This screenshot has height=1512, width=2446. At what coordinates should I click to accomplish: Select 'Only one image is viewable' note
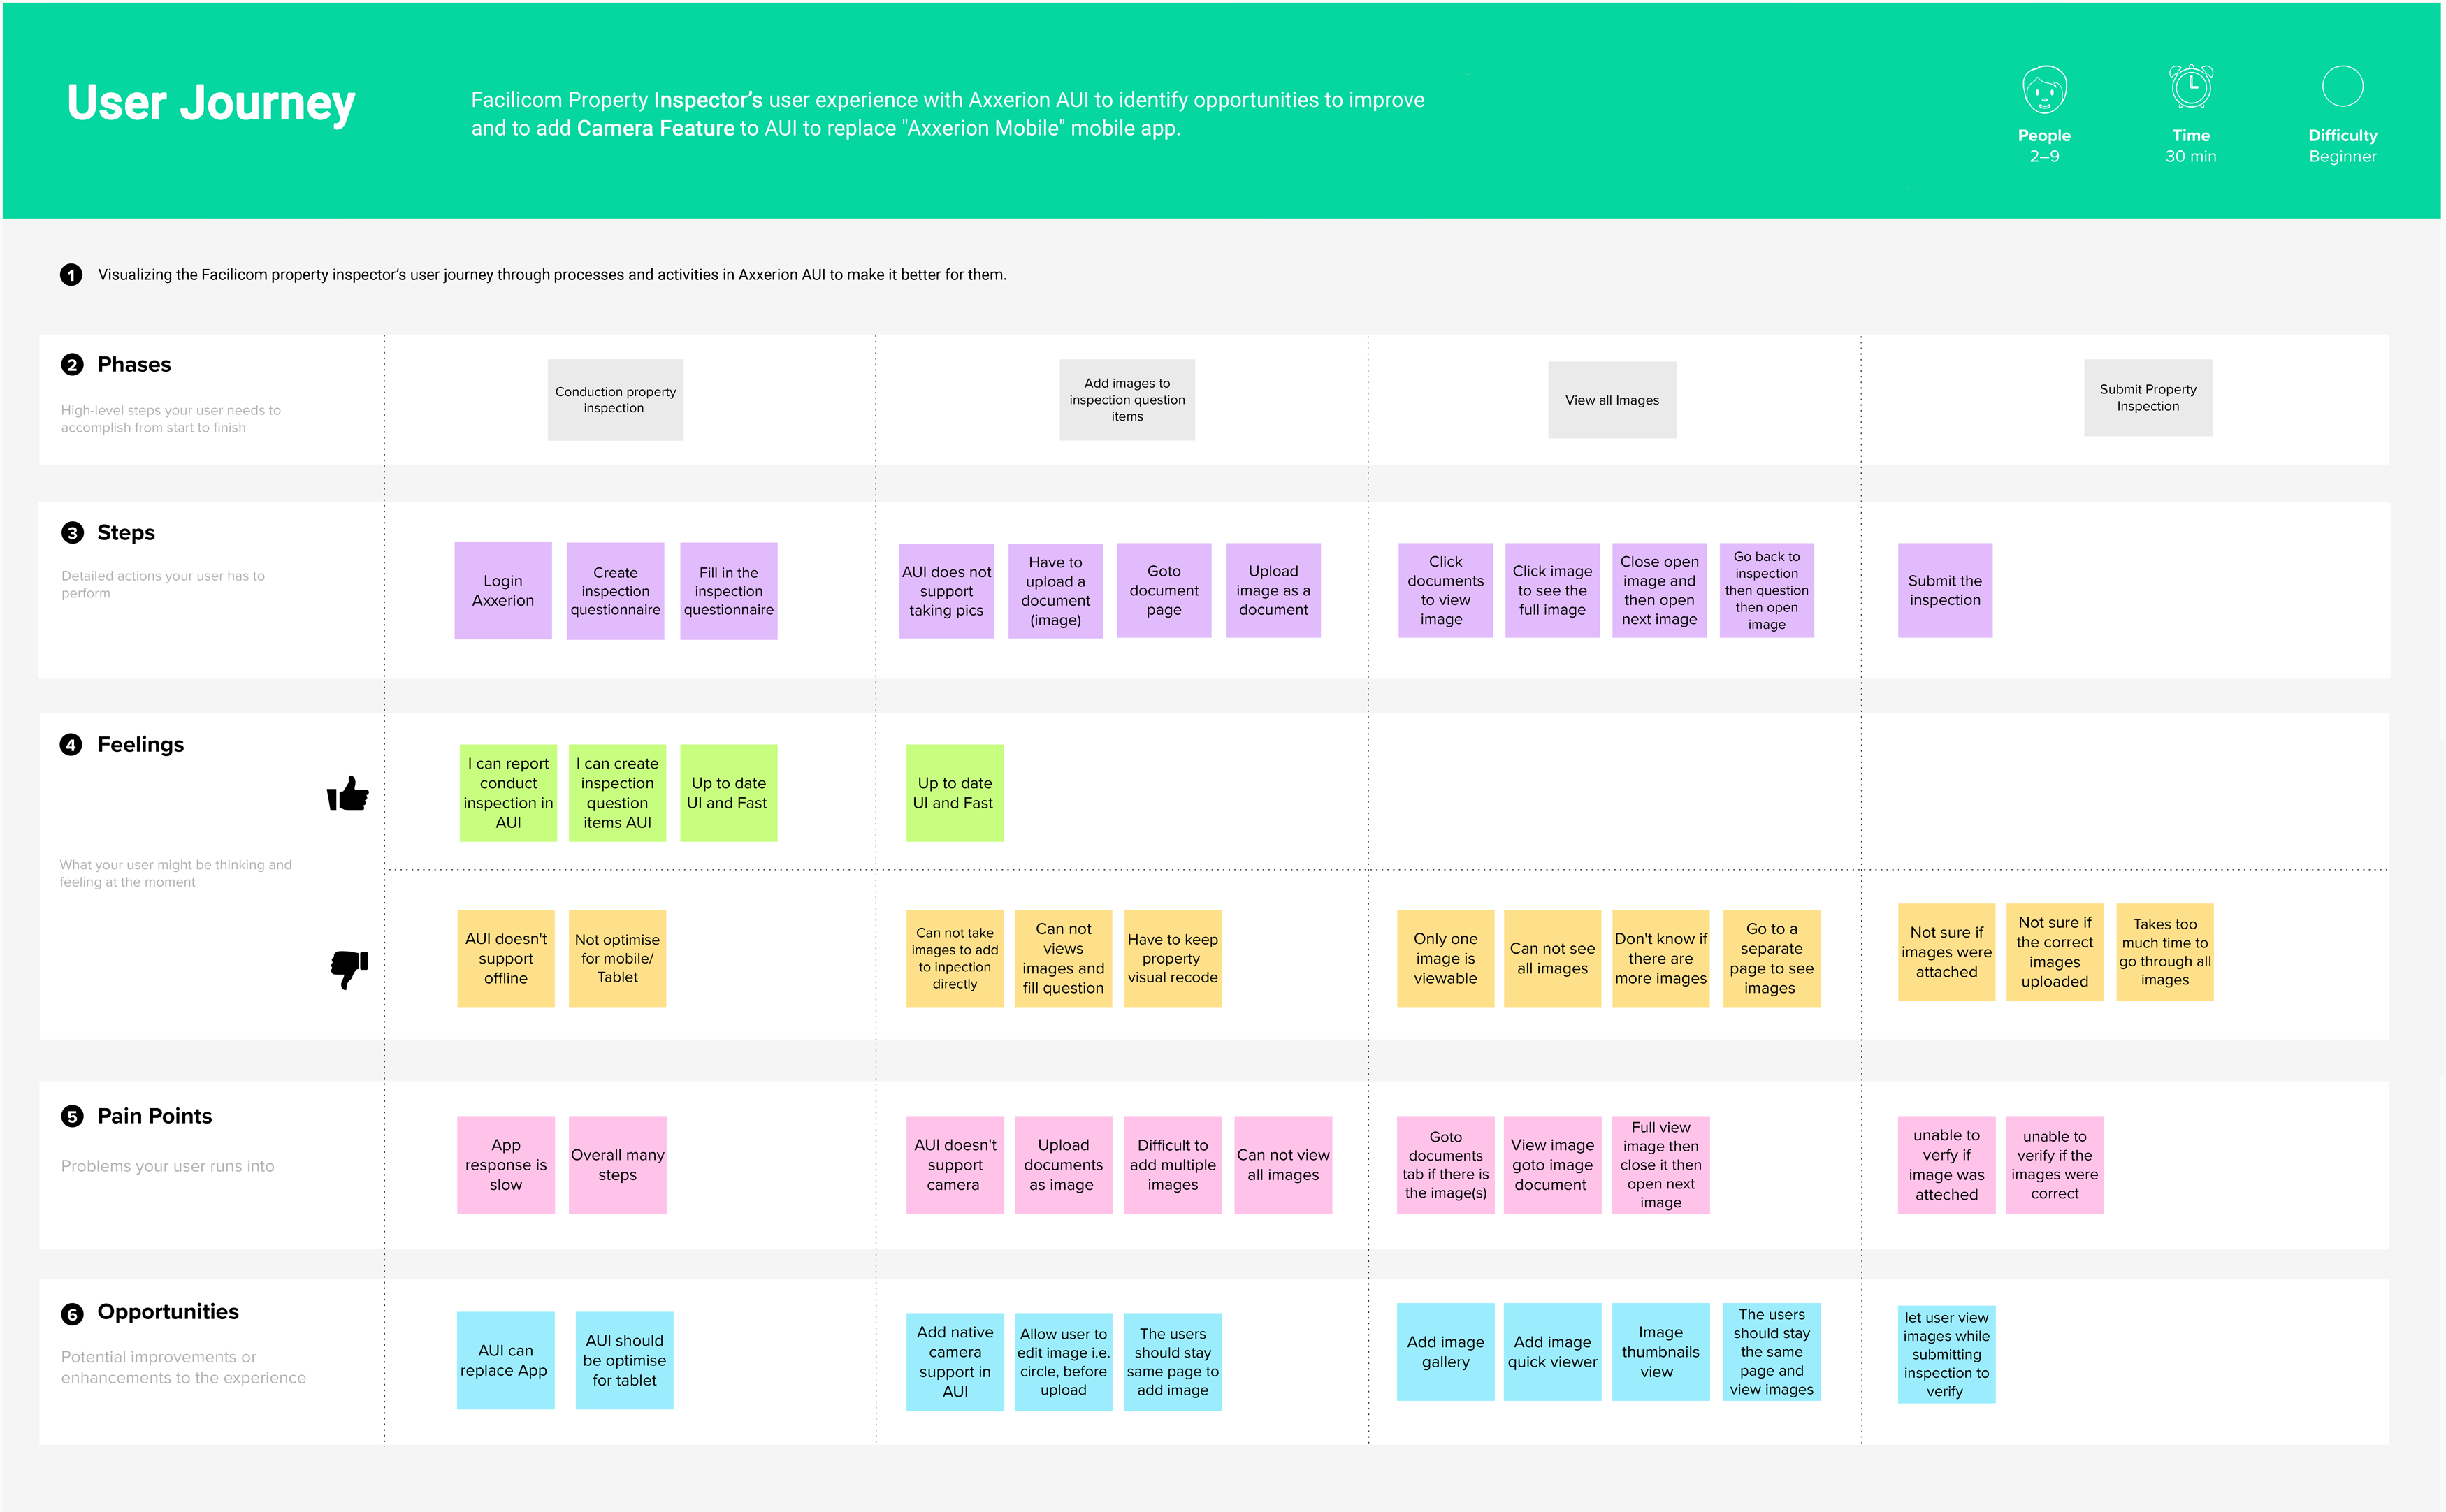point(1445,958)
